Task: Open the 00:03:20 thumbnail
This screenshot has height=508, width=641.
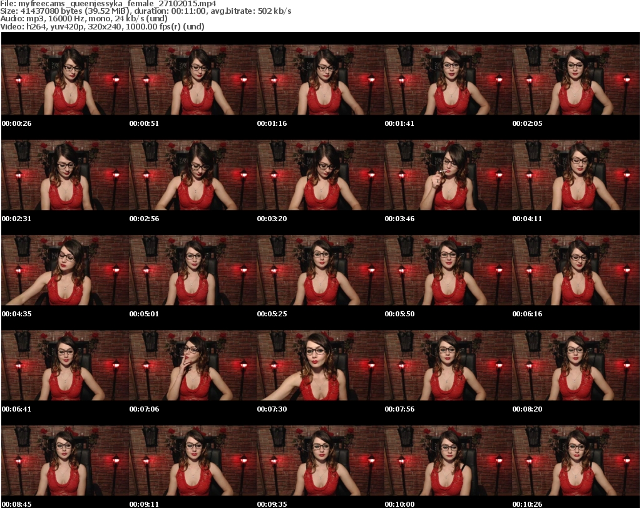Action: point(320,175)
